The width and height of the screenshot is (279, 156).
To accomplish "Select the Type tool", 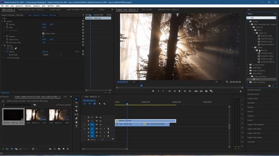I will coord(76,126).
